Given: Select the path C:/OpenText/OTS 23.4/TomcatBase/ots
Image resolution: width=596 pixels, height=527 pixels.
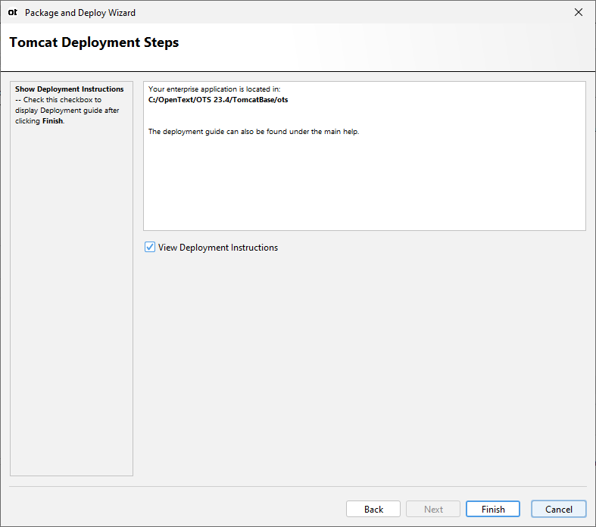Looking at the screenshot, I should click(218, 100).
